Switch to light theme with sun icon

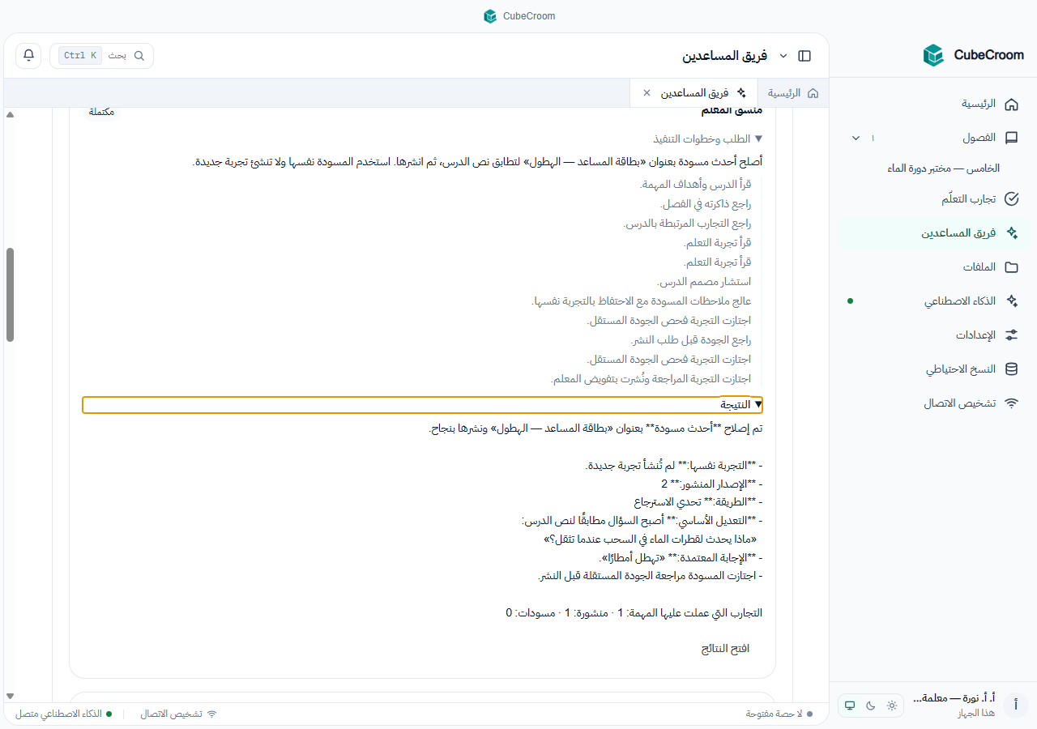coord(892,706)
